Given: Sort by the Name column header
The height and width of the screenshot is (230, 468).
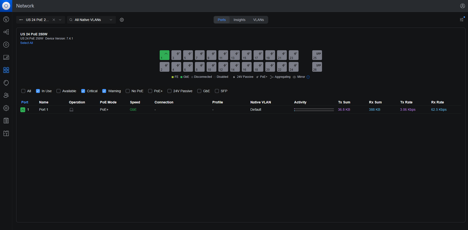Looking at the screenshot, I should (x=44, y=102).
